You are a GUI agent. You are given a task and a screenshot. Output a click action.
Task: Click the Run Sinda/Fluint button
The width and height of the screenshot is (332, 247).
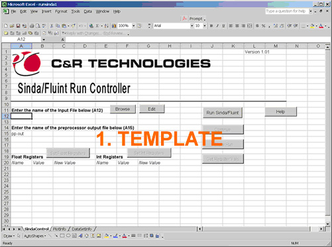click(223, 113)
